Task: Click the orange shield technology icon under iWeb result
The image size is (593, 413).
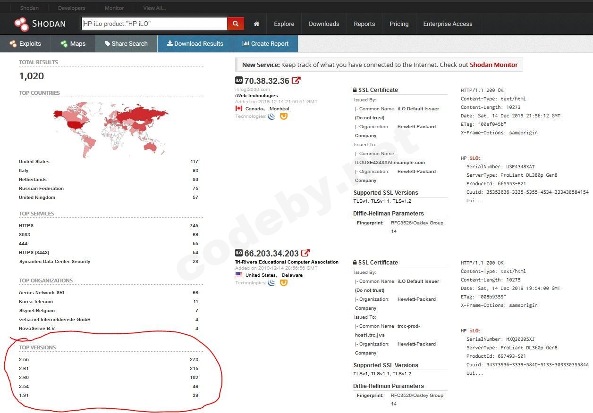Action: coord(284,116)
